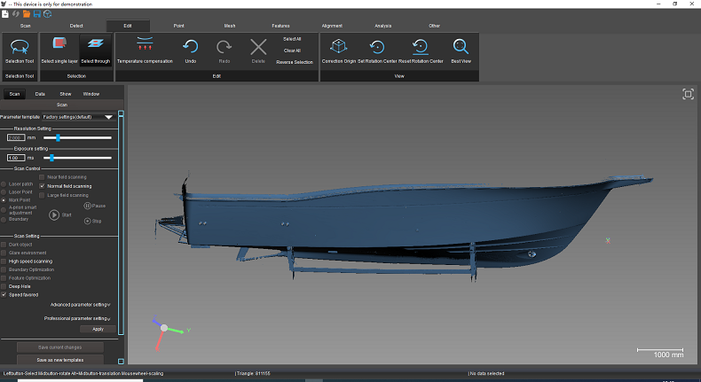
Task: Click the Apply button
Action: [x=98, y=329]
